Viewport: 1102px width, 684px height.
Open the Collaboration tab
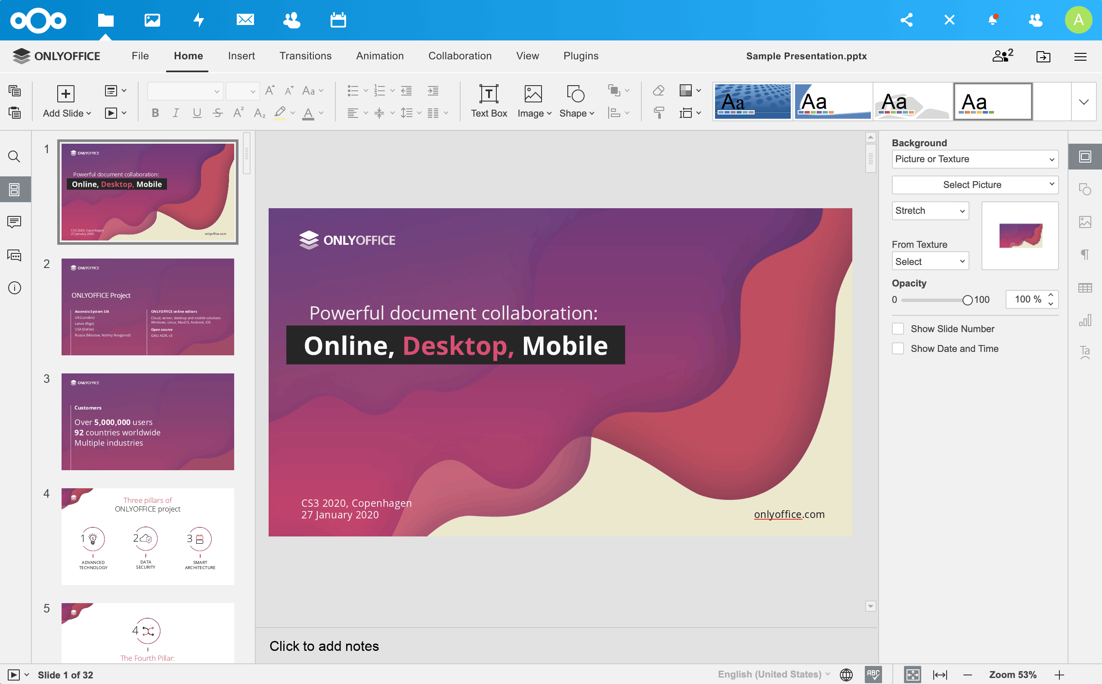click(460, 55)
